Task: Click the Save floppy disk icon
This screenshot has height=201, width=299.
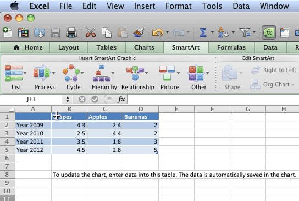Action: point(56,32)
